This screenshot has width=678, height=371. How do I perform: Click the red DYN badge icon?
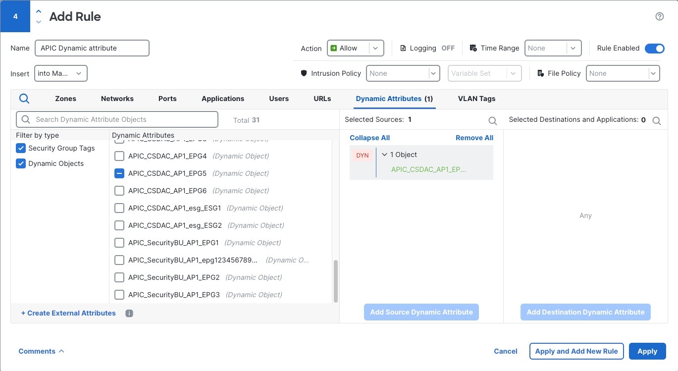pos(363,156)
